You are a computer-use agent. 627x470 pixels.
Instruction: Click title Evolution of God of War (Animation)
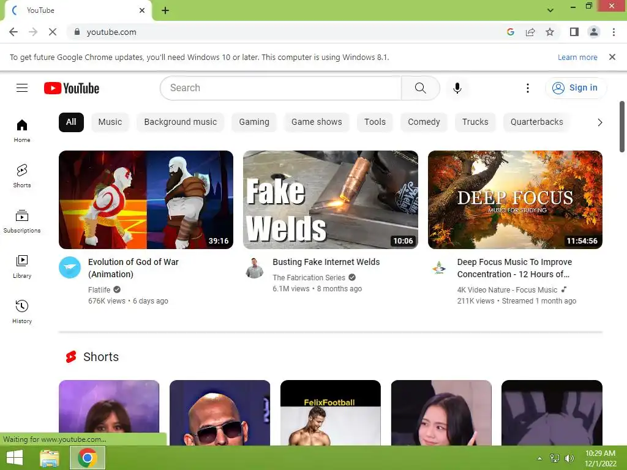tap(133, 268)
